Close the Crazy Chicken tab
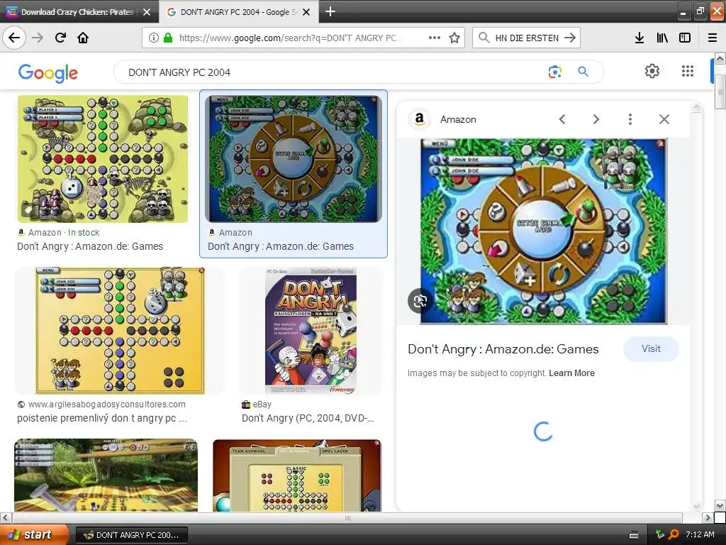 point(147,12)
